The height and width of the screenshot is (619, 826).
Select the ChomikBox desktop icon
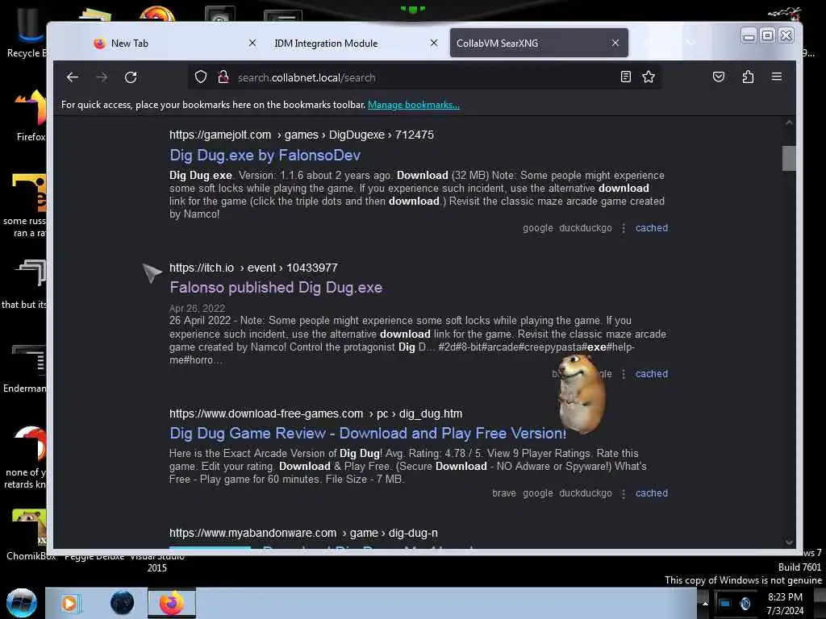[30, 534]
